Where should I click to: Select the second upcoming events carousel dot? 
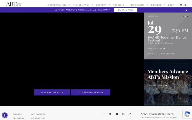(x=185, y=16)
